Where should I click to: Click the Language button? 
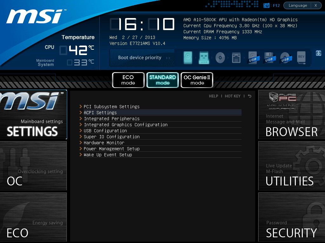(x=297, y=5)
